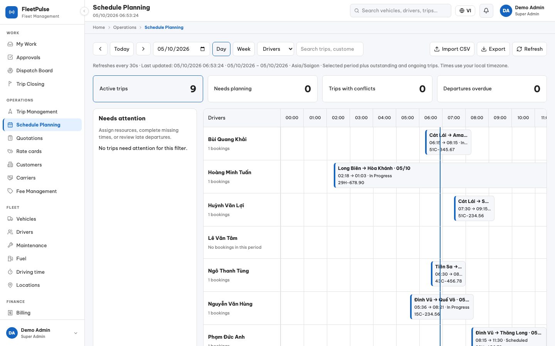Click the Maintenance wrench icon
This screenshot has width=555, height=346.
(10, 245)
